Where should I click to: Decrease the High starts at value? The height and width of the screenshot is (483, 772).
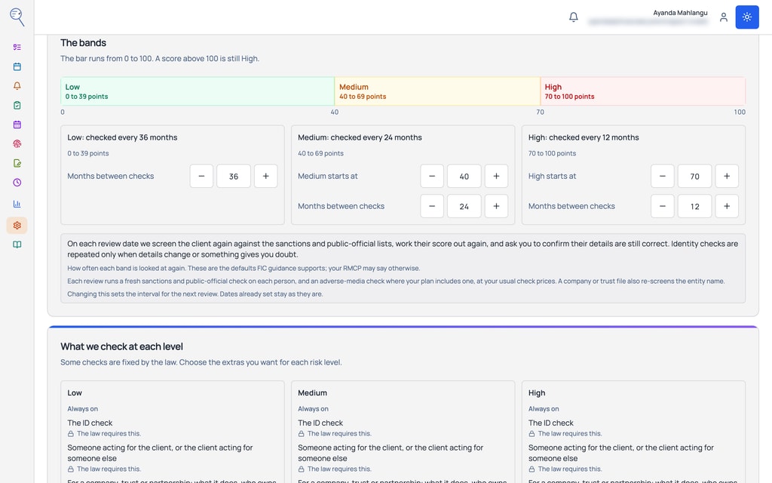662,176
